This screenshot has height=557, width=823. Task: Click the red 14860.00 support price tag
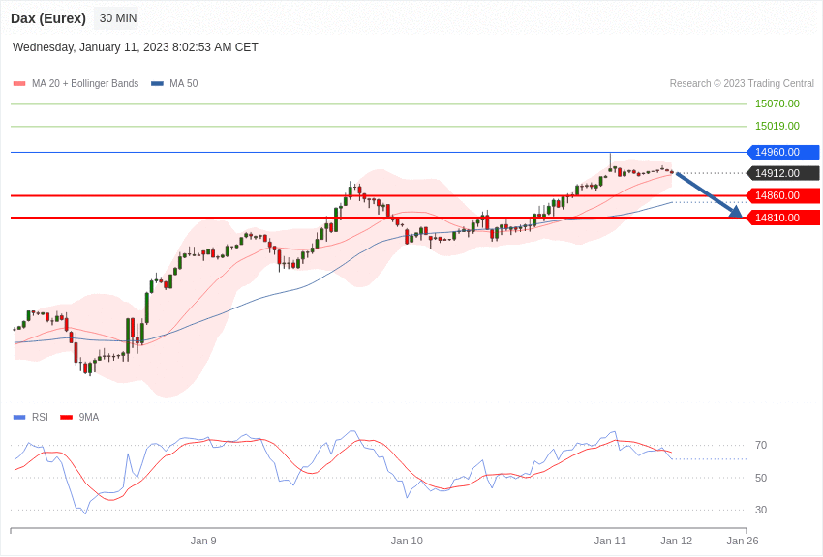(783, 195)
